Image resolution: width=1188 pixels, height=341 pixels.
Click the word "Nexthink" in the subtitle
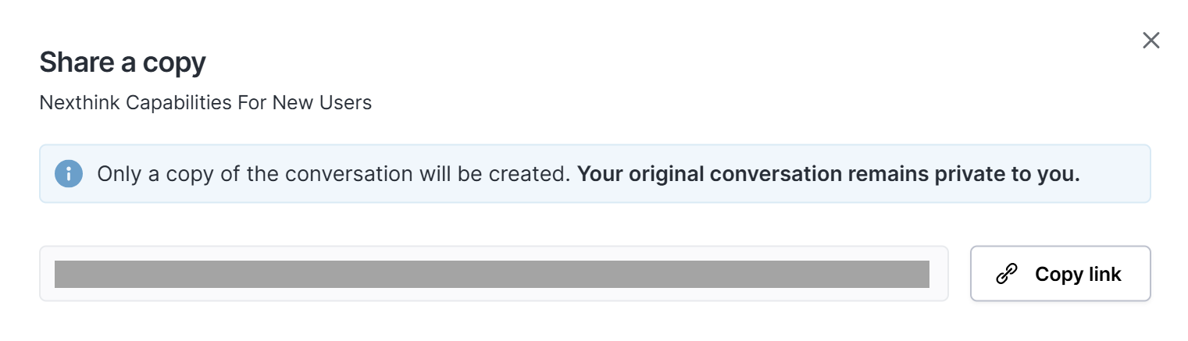click(74, 102)
